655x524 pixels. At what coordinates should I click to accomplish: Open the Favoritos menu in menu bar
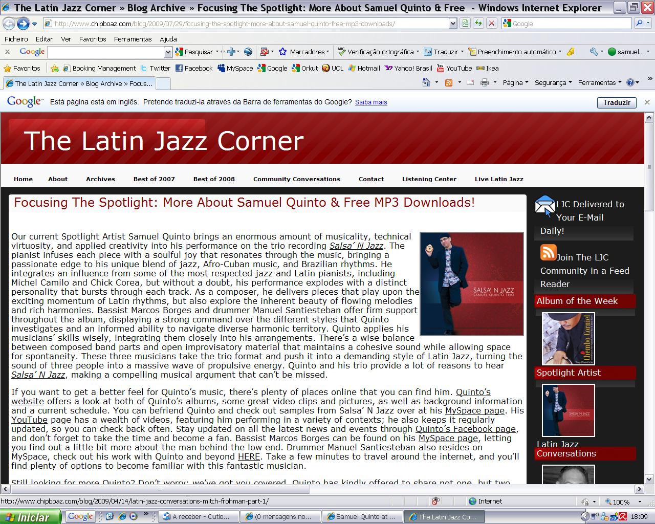point(93,39)
